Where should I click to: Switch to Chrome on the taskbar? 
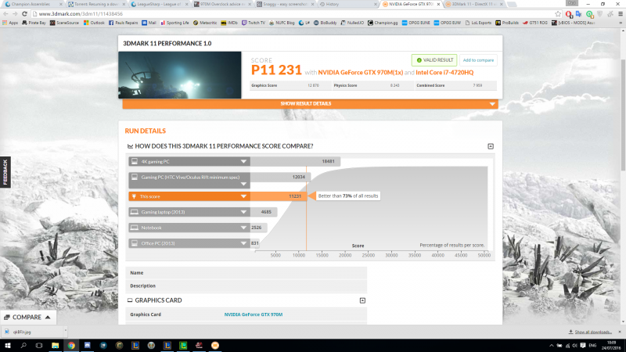tap(71, 345)
